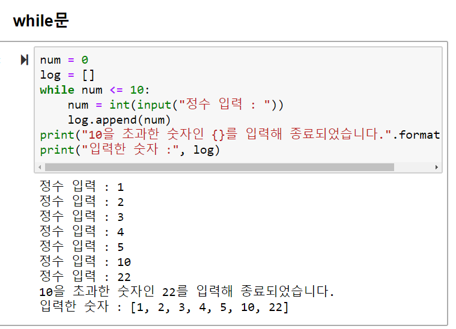Click the code line 'log = []'
Image resolution: width=456 pixels, height=329 pixels.
[67, 75]
